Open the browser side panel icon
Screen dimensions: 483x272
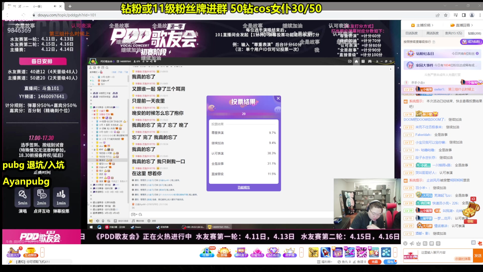[x=464, y=15]
